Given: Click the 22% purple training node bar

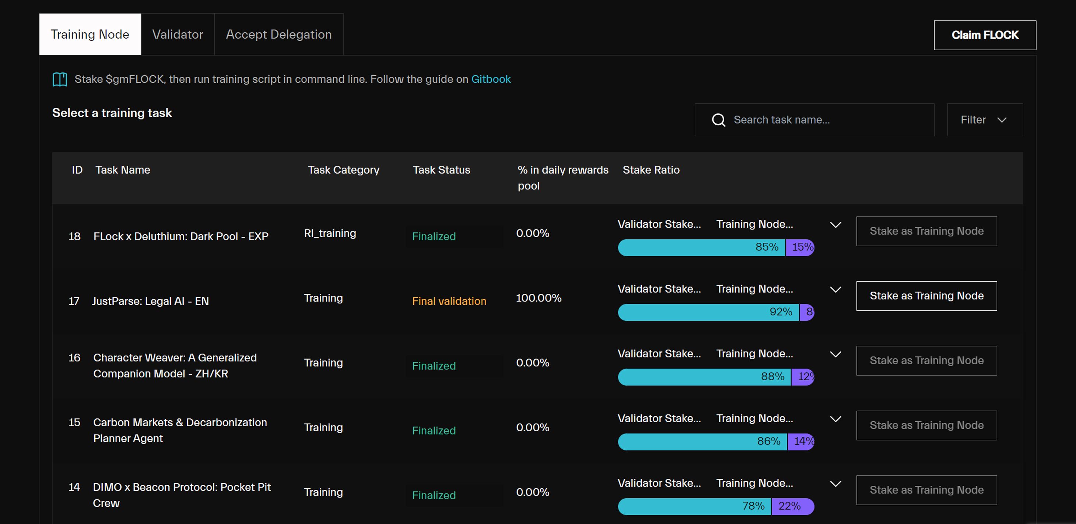Looking at the screenshot, I should click(x=793, y=506).
